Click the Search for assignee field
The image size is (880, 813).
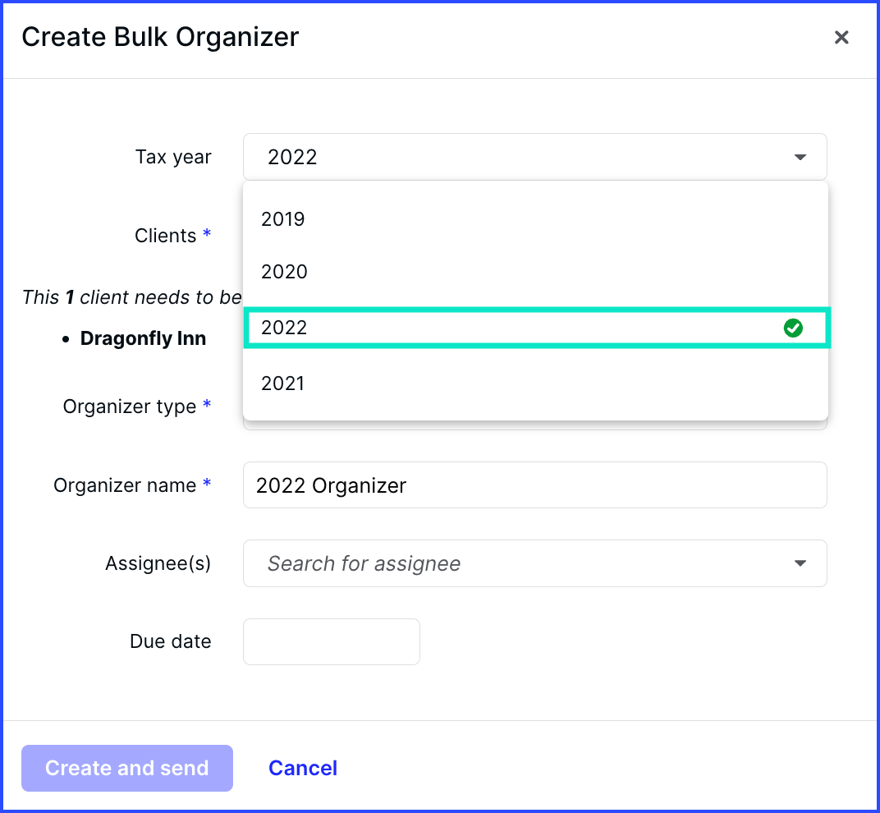point(535,563)
